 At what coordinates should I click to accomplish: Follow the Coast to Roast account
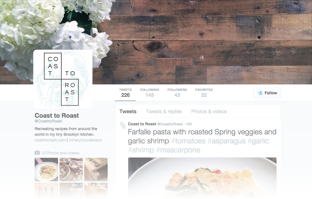[267, 93]
